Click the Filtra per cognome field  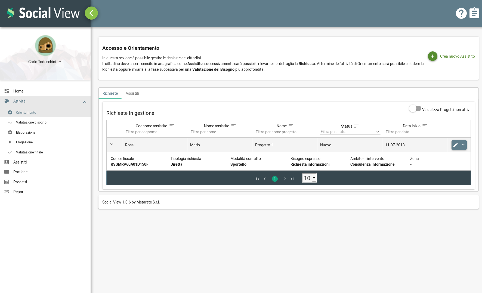[155, 132]
